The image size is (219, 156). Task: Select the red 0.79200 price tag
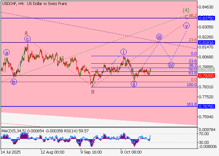206,76
